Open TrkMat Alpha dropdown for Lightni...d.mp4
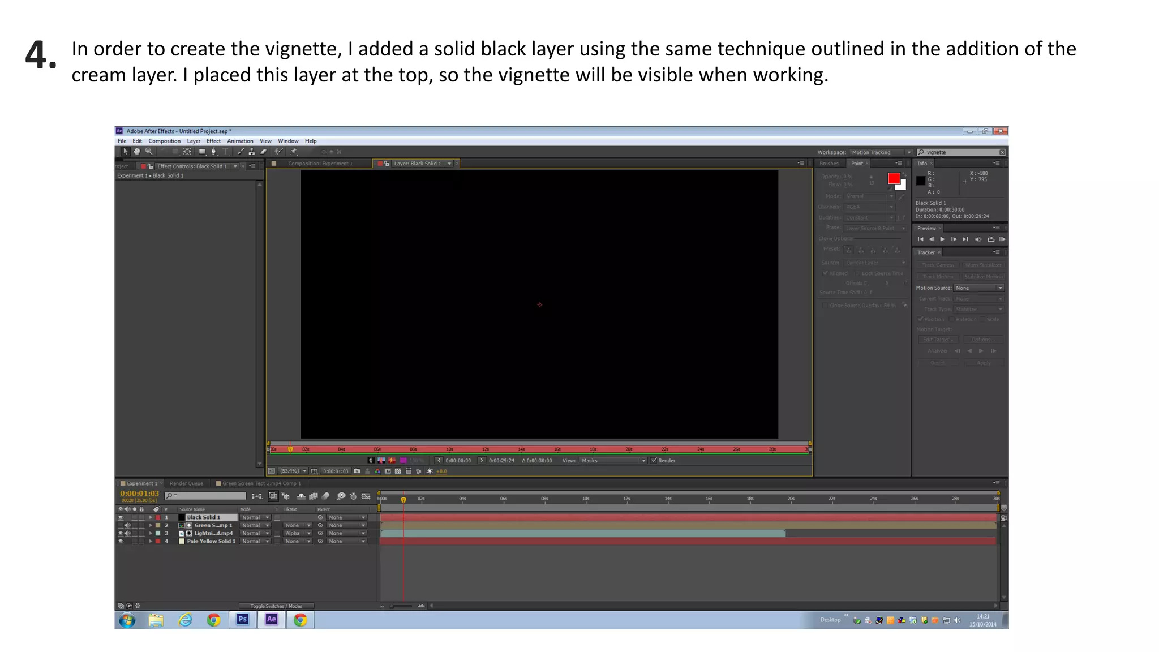 (298, 533)
